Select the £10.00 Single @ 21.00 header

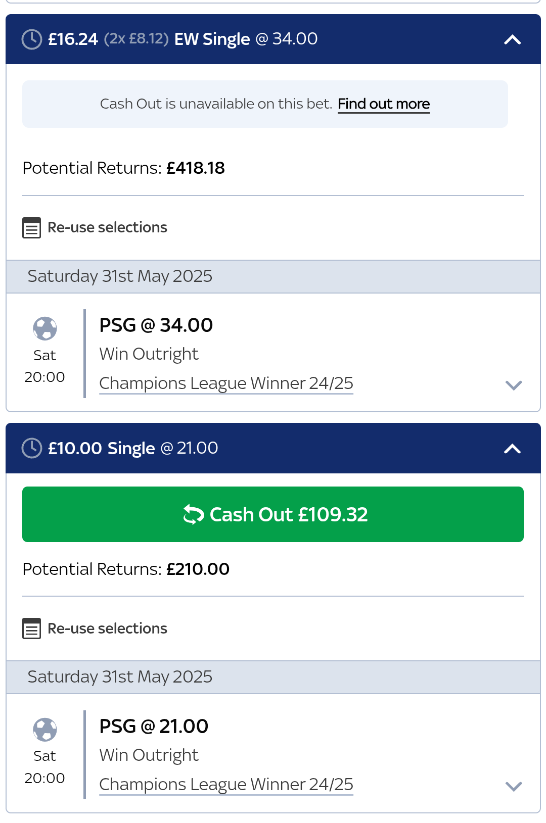pos(273,448)
